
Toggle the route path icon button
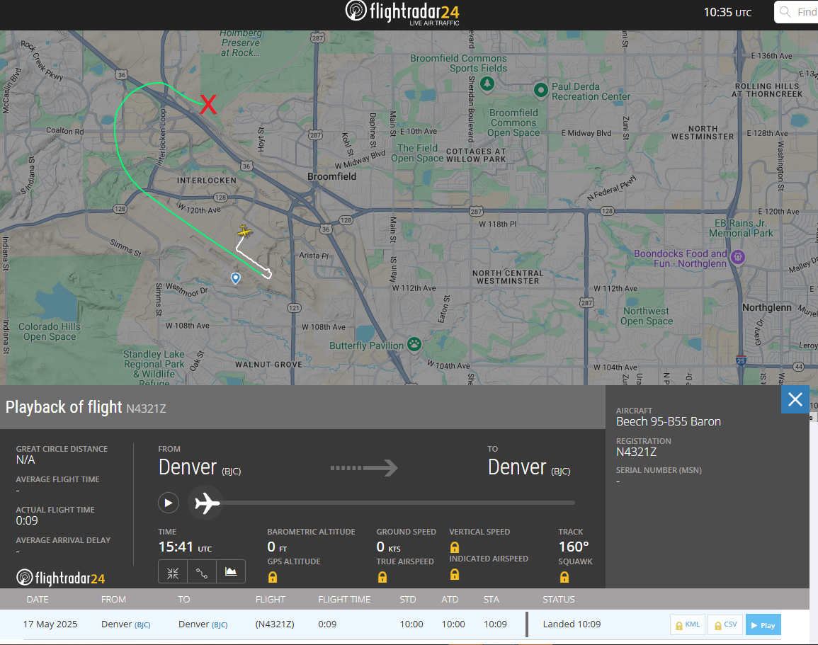pos(202,573)
